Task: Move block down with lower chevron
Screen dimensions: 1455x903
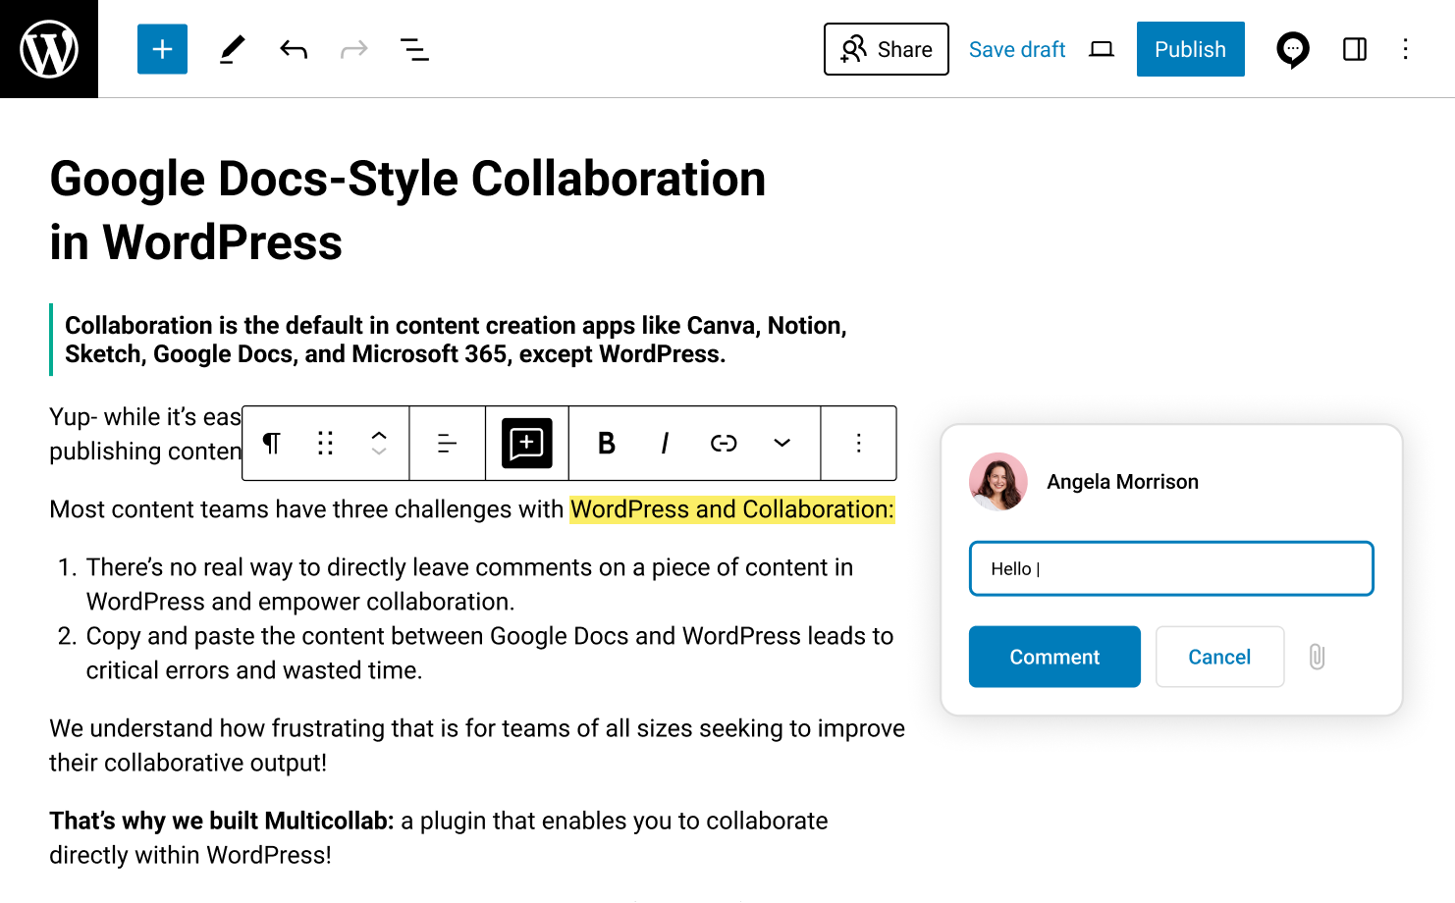Action: (x=379, y=451)
